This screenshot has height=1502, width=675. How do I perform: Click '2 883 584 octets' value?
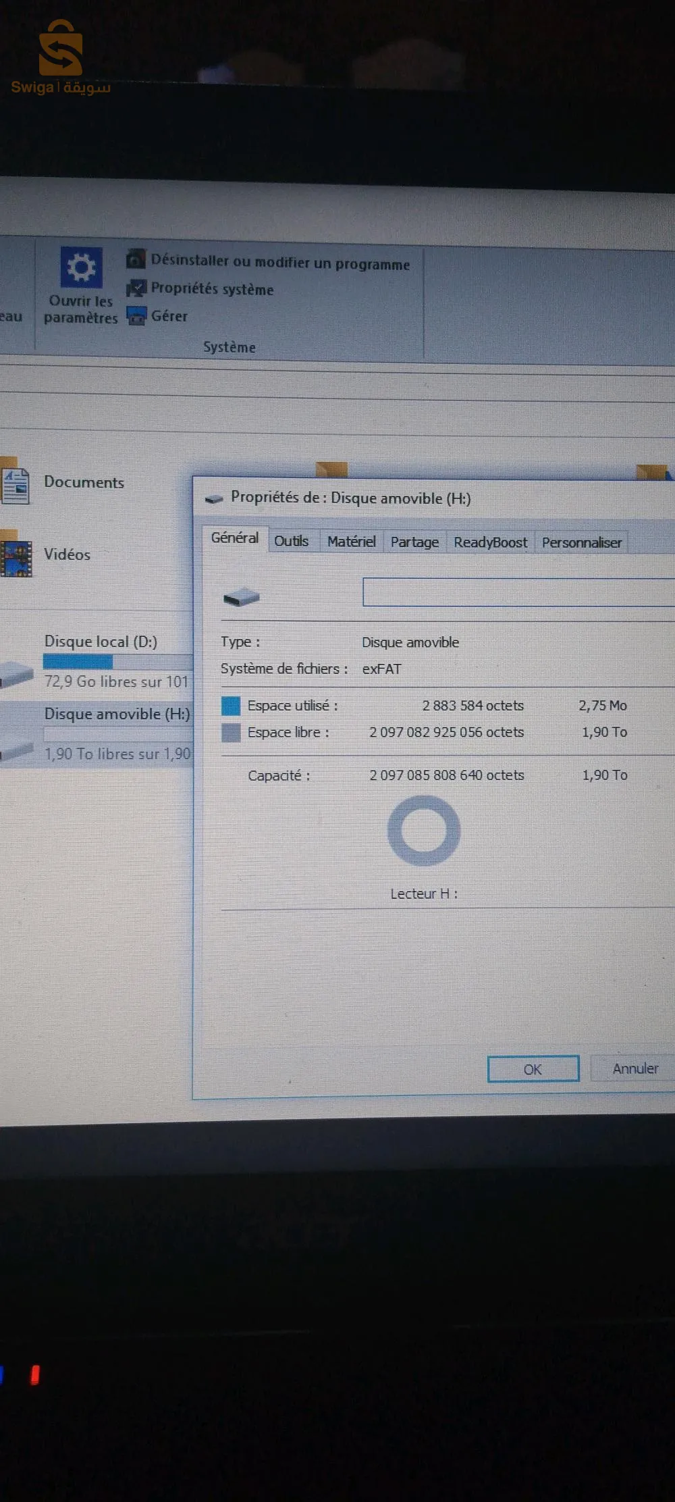tap(473, 706)
